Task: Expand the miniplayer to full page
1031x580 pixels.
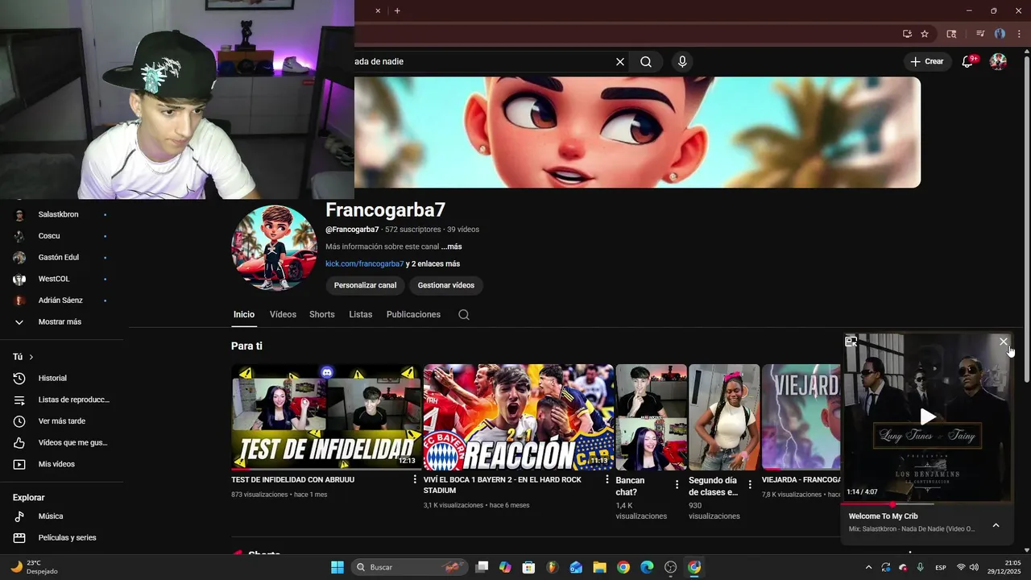Action: click(851, 342)
